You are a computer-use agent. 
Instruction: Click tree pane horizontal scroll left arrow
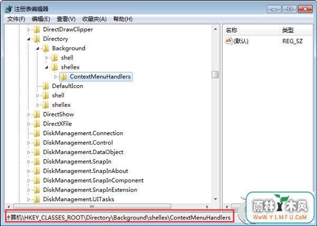8,207
